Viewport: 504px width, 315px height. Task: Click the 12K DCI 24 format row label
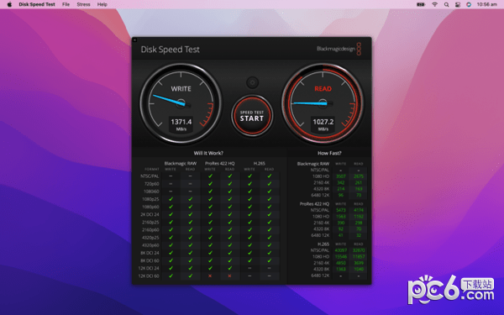[149, 268]
